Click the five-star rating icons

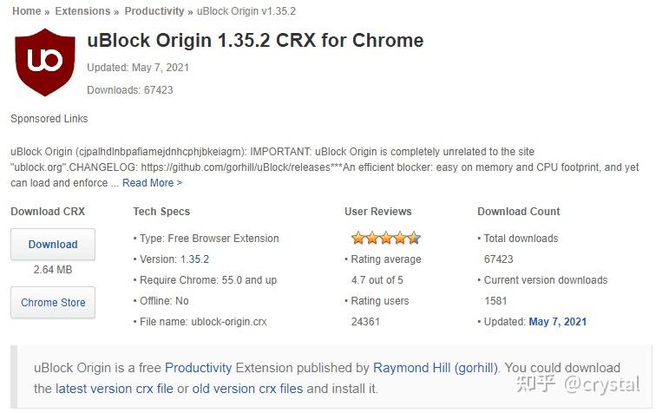pos(385,238)
